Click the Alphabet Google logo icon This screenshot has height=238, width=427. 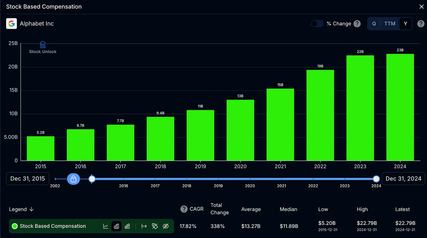12,24
